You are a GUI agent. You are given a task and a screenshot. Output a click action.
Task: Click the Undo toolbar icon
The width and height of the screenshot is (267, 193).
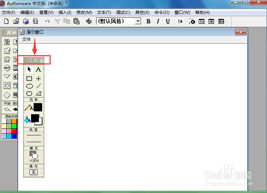click(47, 21)
